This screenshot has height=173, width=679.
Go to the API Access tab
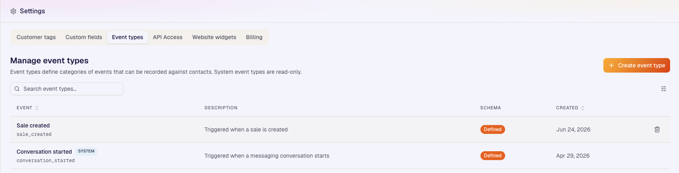pos(167,37)
